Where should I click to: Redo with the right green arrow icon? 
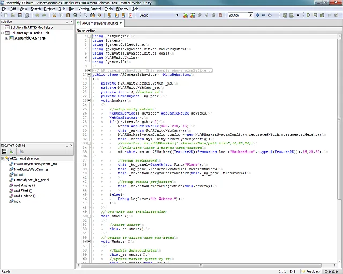pyautogui.click(x=44, y=16)
